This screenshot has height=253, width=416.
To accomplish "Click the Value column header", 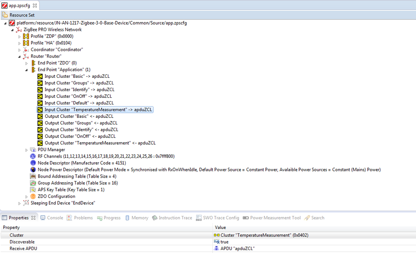I will 314,228.
